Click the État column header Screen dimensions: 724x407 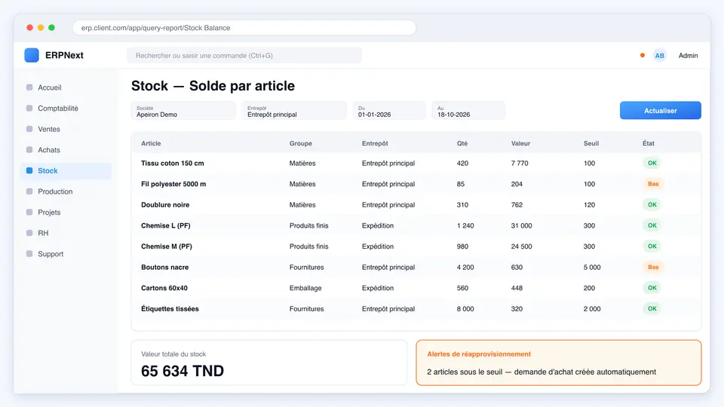click(x=649, y=143)
